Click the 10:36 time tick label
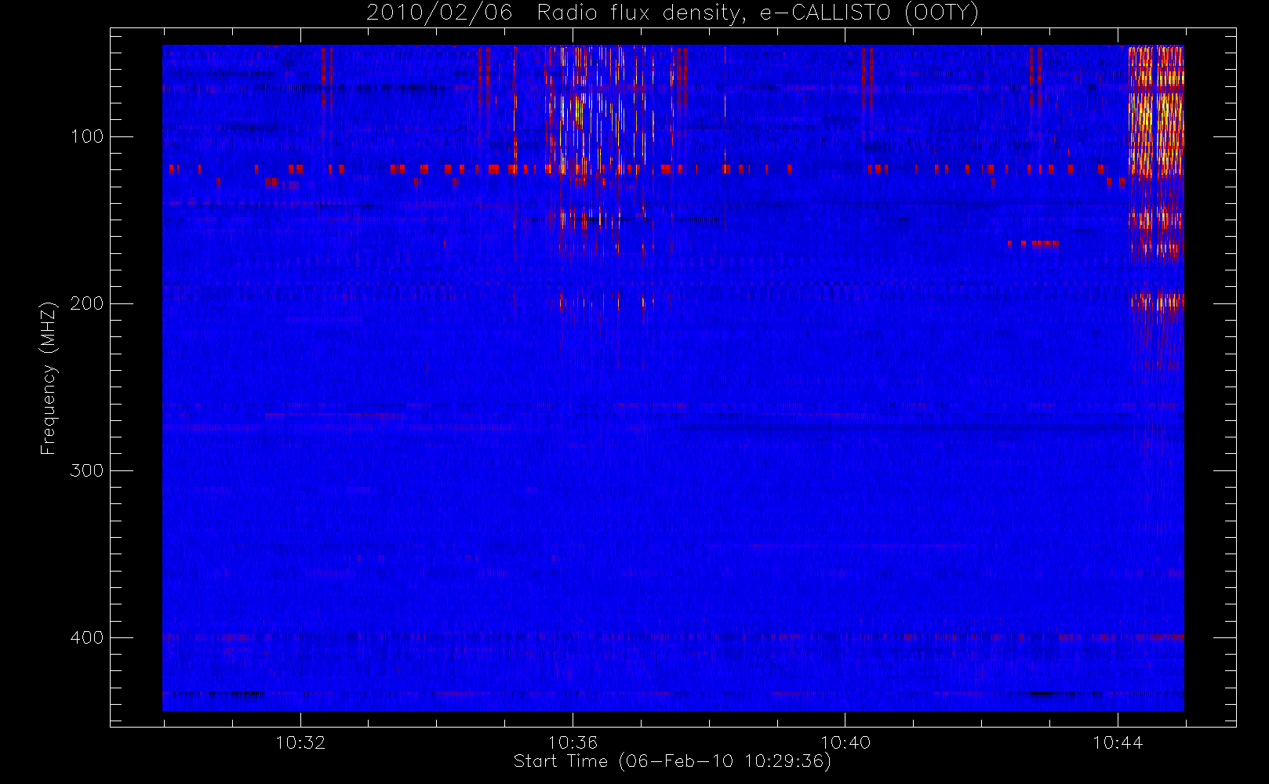This screenshot has width=1269, height=784. click(x=573, y=742)
